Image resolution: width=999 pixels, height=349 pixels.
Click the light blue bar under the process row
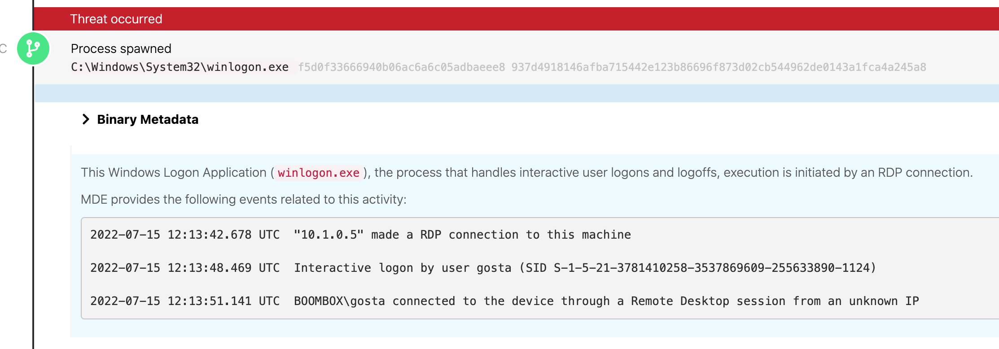[x=516, y=93]
